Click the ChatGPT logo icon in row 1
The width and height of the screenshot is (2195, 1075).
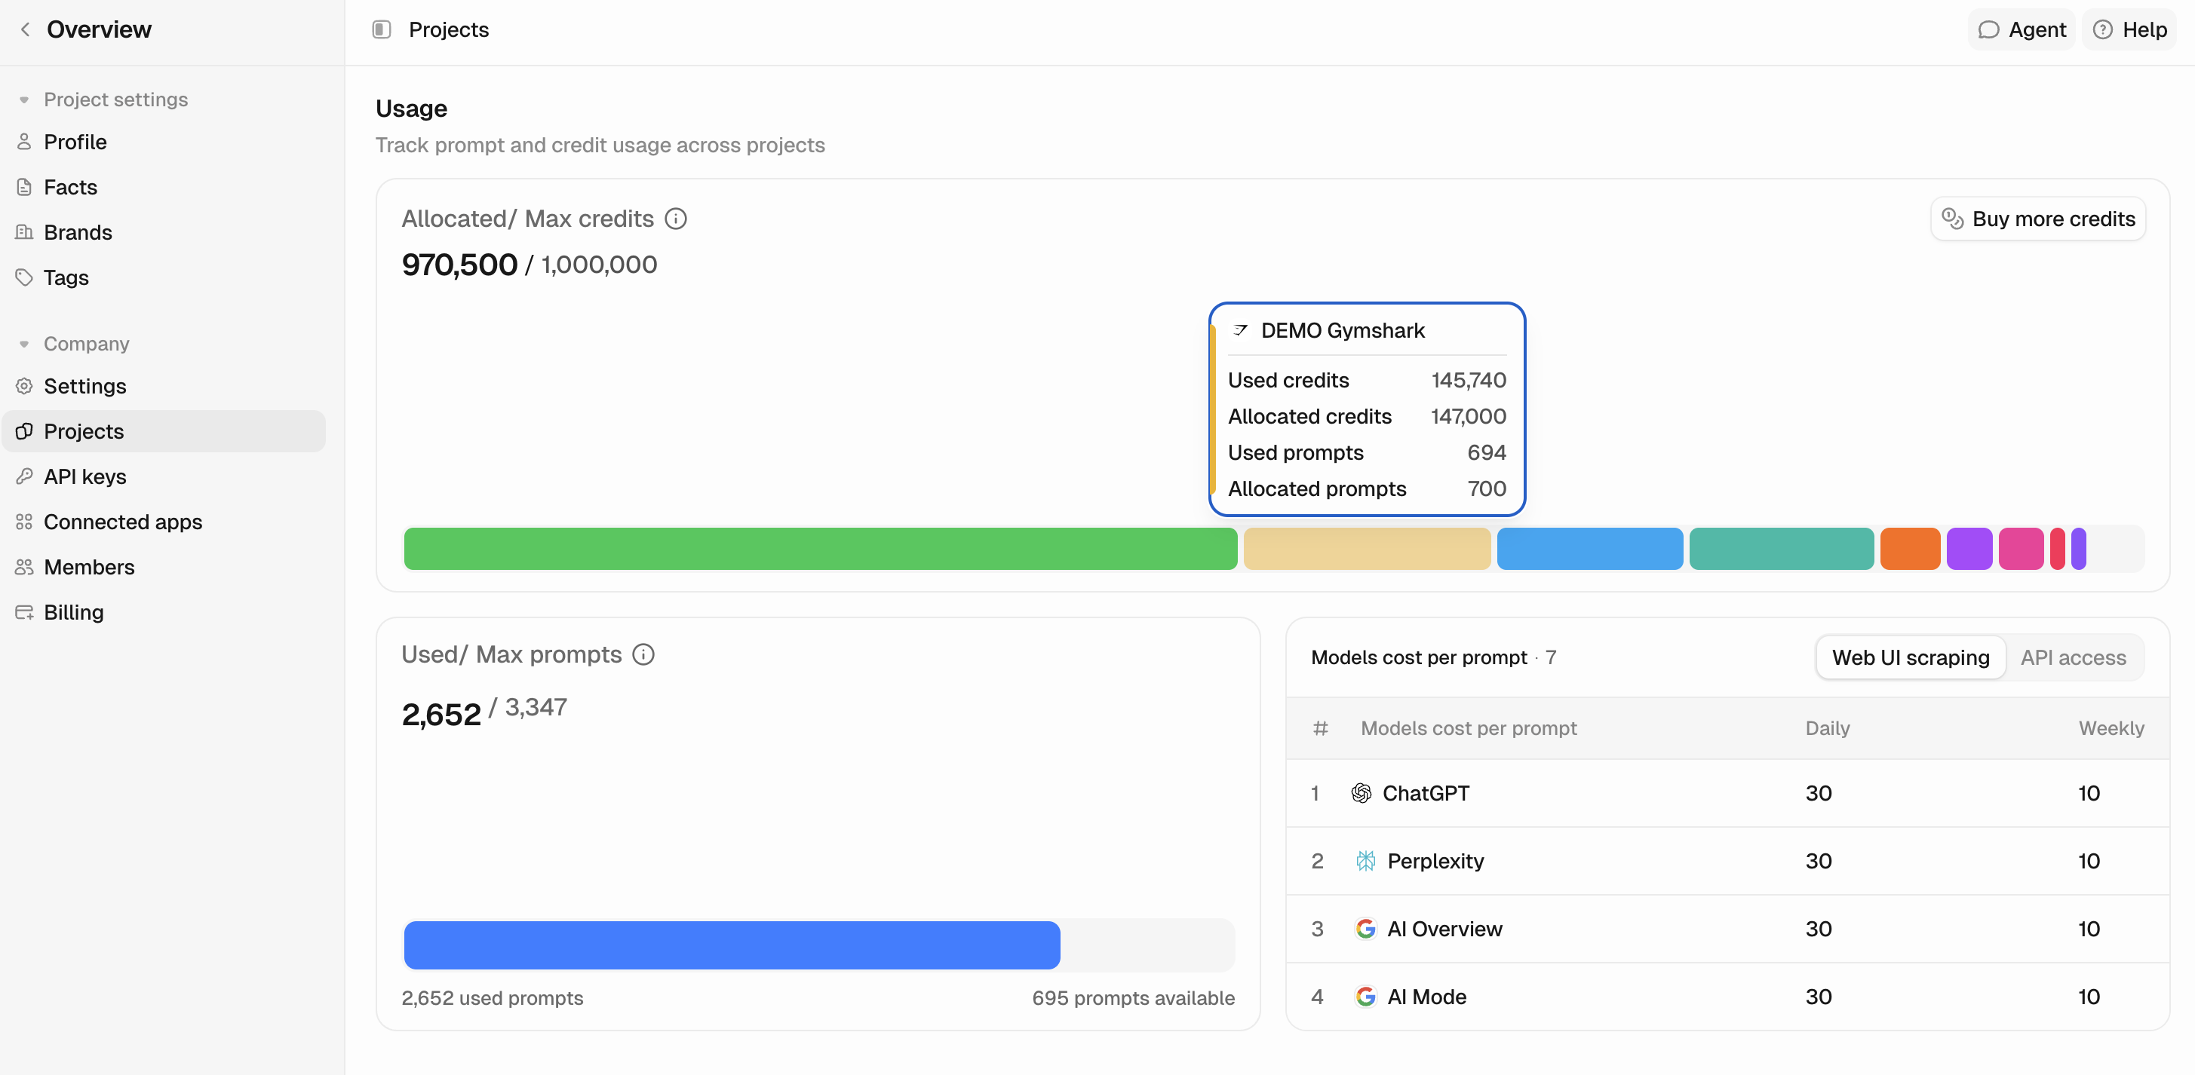tap(1361, 793)
